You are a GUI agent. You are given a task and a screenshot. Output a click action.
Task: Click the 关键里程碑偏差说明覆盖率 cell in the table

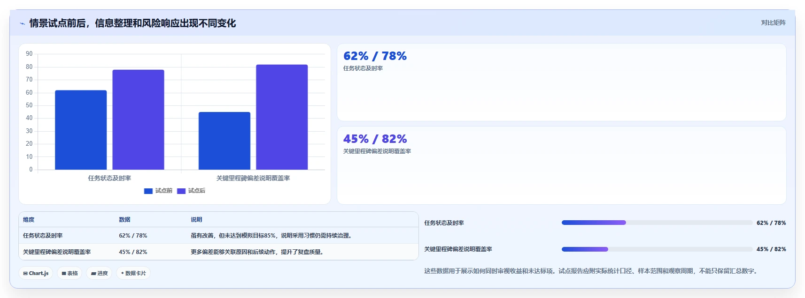(57, 252)
